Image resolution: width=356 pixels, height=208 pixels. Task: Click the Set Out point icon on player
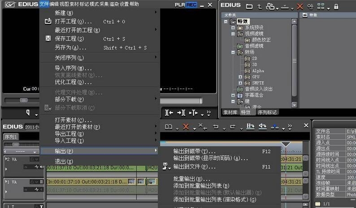tap(181, 113)
